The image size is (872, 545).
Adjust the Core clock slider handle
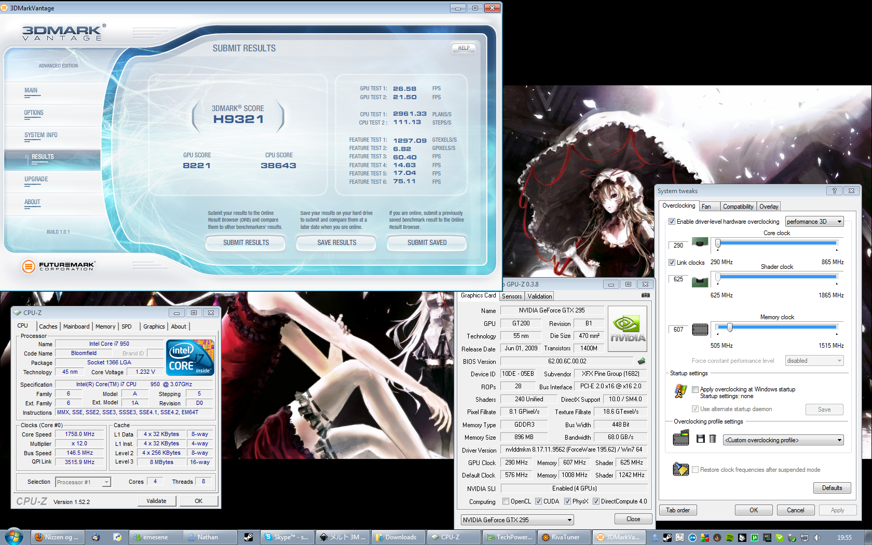(x=718, y=243)
